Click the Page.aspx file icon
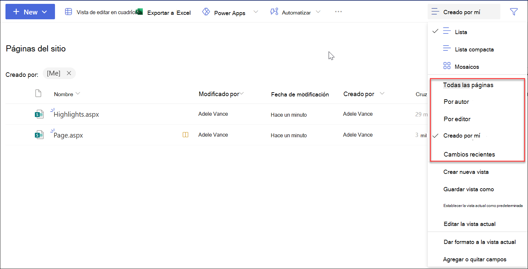This screenshot has height=269, width=528. pyautogui.click(x=39, y=135)
